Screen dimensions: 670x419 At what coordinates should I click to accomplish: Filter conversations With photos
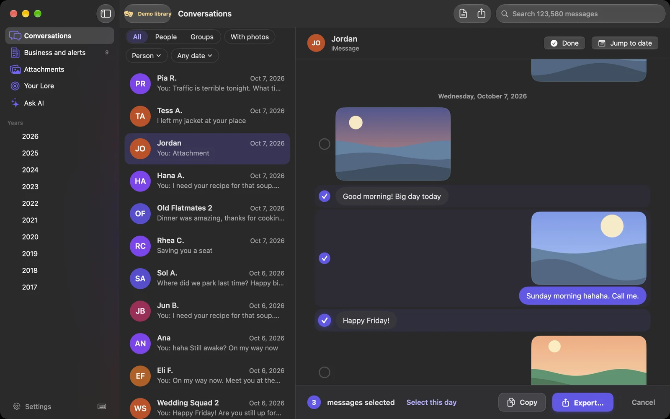tap(250, 37)
